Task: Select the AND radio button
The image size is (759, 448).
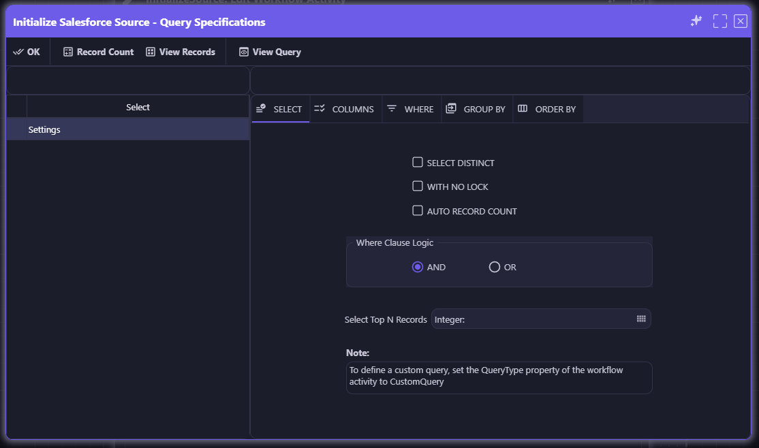Action: point(417,267)
